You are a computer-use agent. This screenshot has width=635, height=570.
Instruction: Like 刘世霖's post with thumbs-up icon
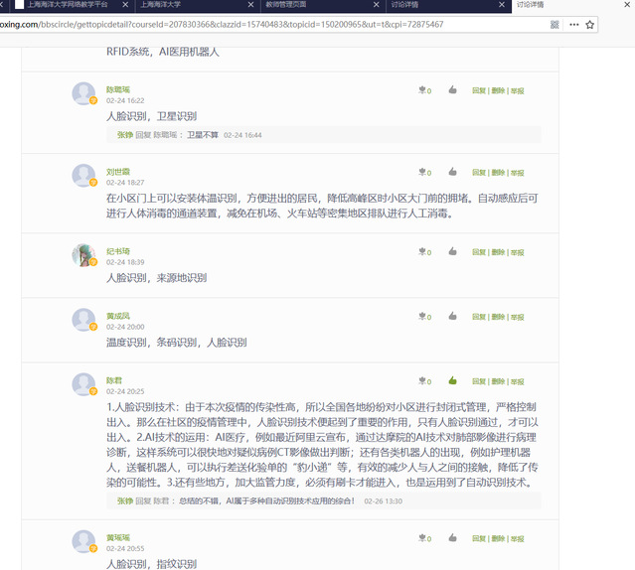click(x=452, y=172)
